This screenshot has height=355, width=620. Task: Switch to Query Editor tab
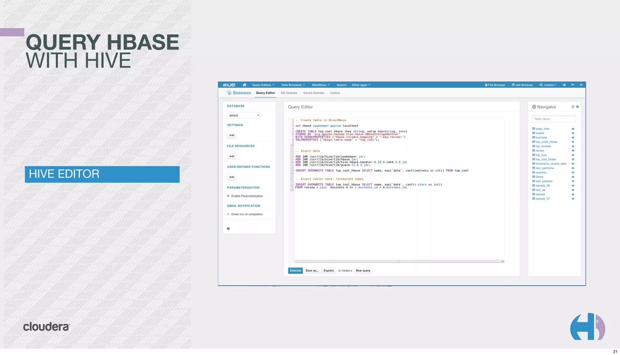(x=265, y=93)
